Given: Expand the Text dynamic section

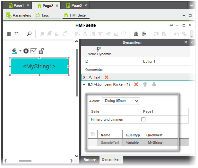Looking at the screenshot, I should [84, 77].
